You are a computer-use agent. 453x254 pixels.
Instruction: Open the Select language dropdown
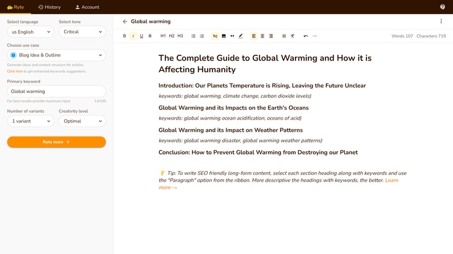coord(30,32)
